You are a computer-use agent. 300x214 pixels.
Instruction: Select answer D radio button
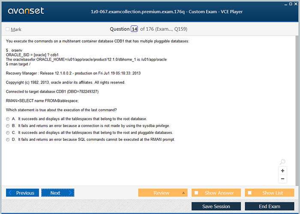coord(8,140)
